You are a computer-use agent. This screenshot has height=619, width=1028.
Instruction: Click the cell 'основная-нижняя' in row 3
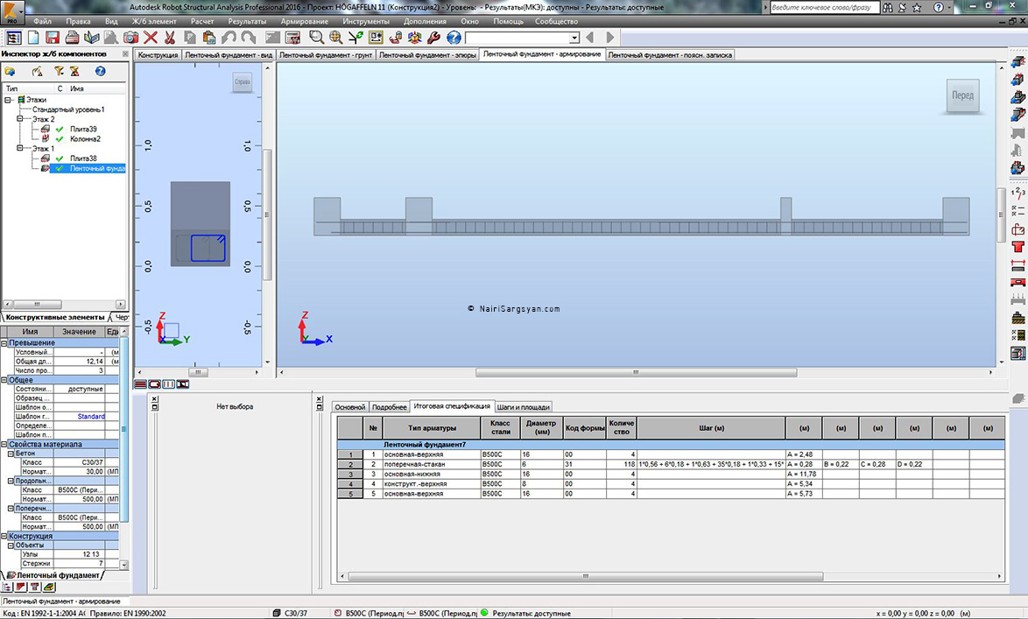tap(431, 474)
